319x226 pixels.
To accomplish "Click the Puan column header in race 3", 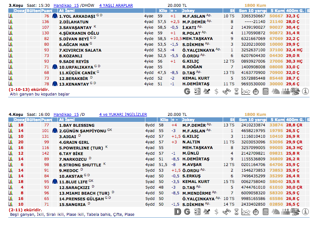I will click(46, 11).
